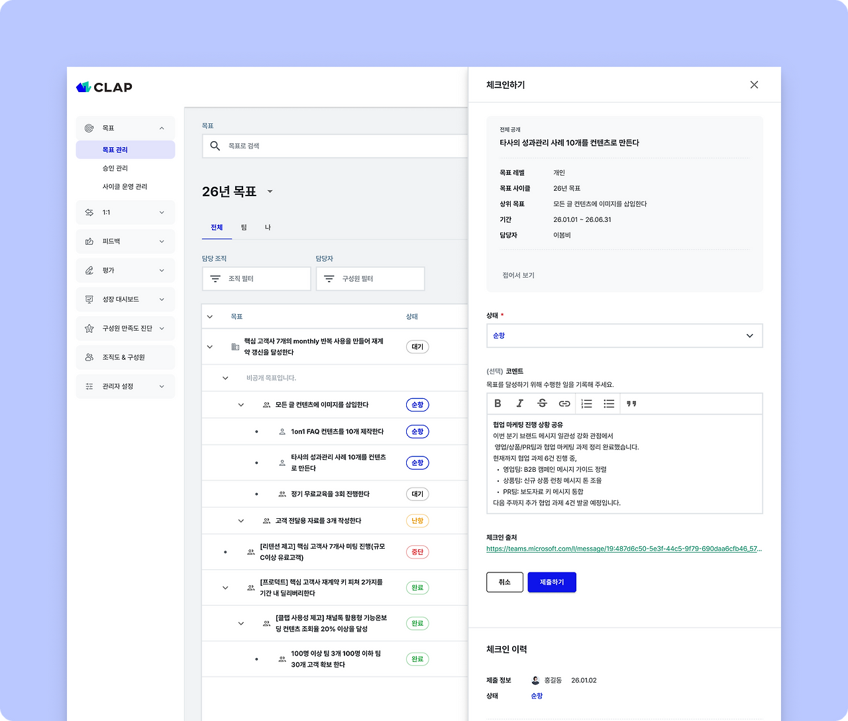
Task: Insert numbered list in comment editor
Action: (587, 404)
